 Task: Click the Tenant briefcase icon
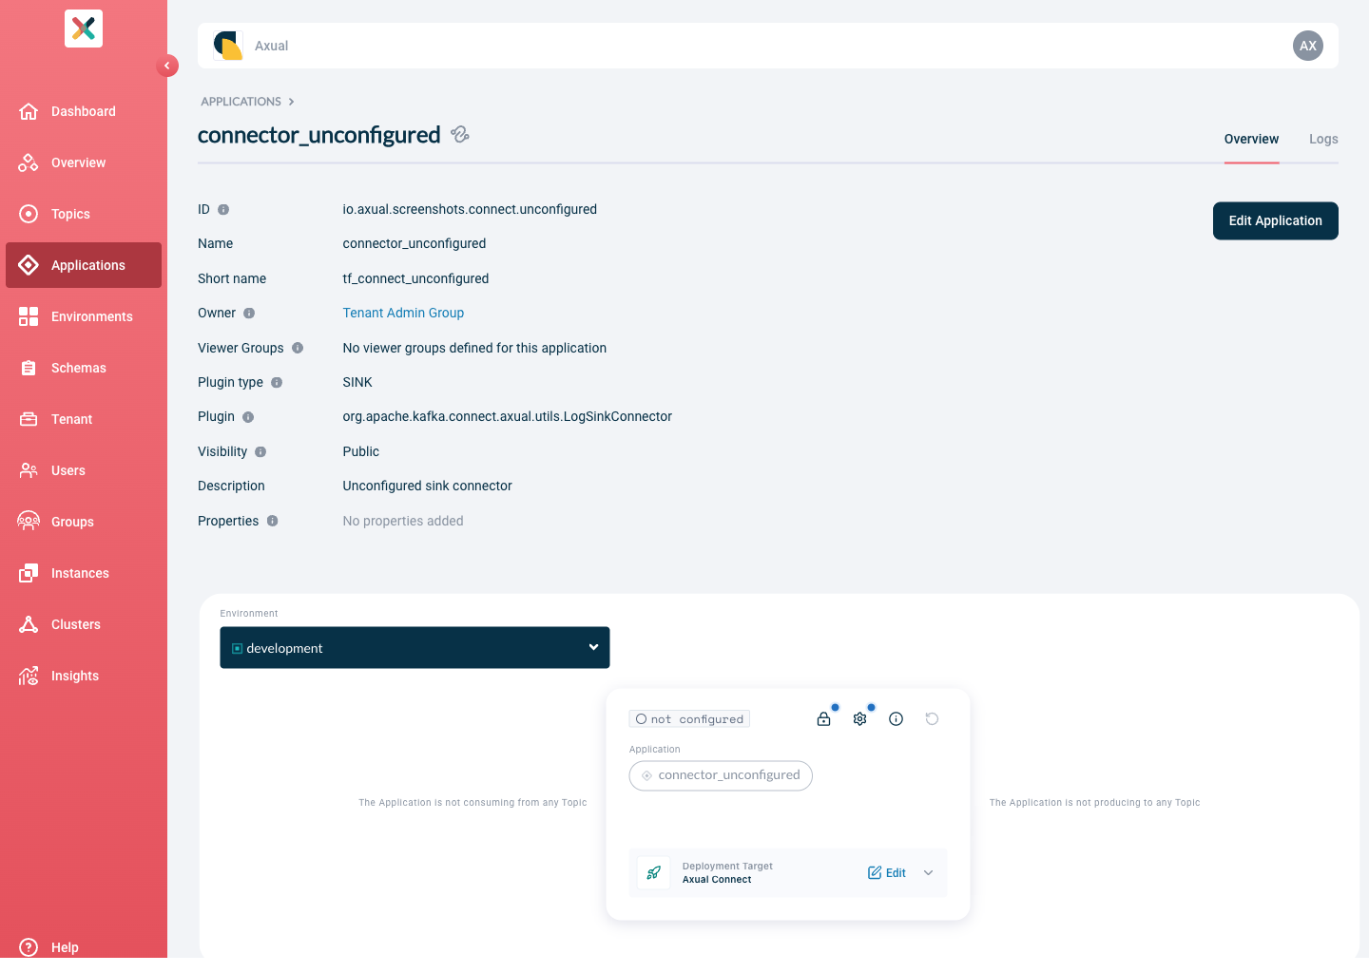pos(29,419)
